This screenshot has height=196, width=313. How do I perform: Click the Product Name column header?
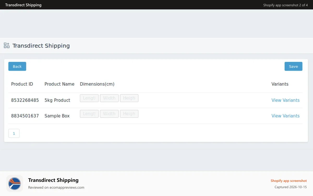pyautogui.click(x=59, y=84)
